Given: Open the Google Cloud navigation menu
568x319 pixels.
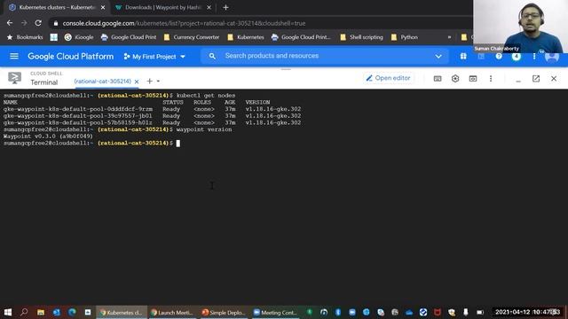Looking at the screenshot, I should point(14,56).
